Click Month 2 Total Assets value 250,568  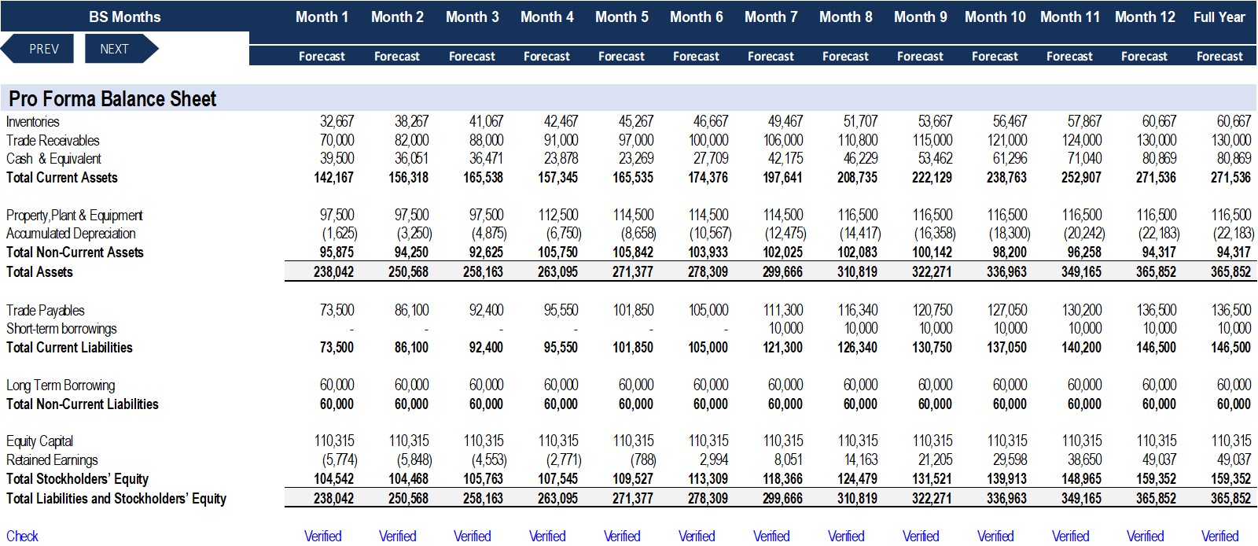408,271
